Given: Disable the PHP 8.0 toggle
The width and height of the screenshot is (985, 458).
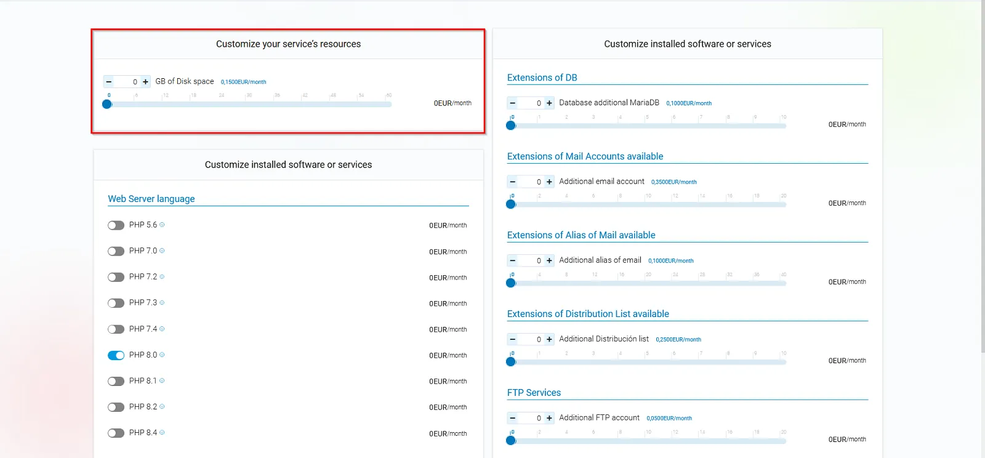Looking at the screenshot, I should (x=116, y=355).
